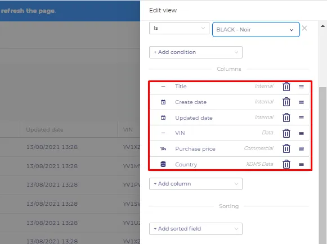Remove the filter condition with X icon
The height and width of the screenshot is (244, 327).
tap(304, 28)
